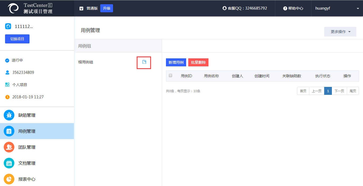Open 缺陷管理 in the sidebar menu
Image resolution: width=363 pixels, height=186 pixels.
(27, 115)
